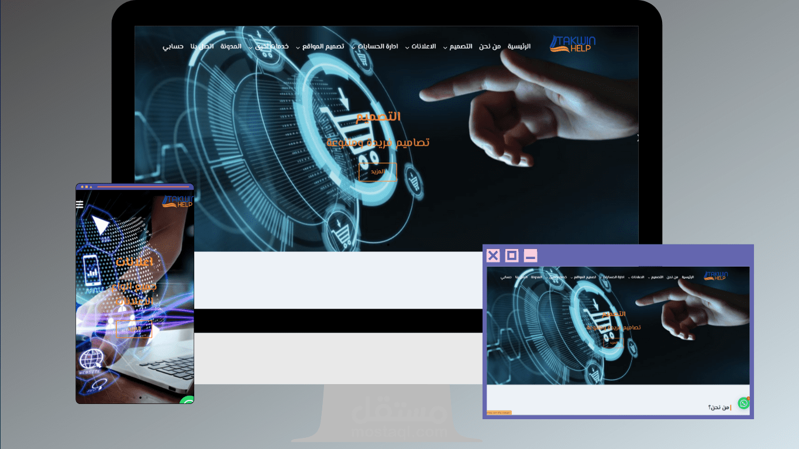
Task: Expand the chevron beside تصميم المواقع on the monitor
Action: click(x=298, y=47)
